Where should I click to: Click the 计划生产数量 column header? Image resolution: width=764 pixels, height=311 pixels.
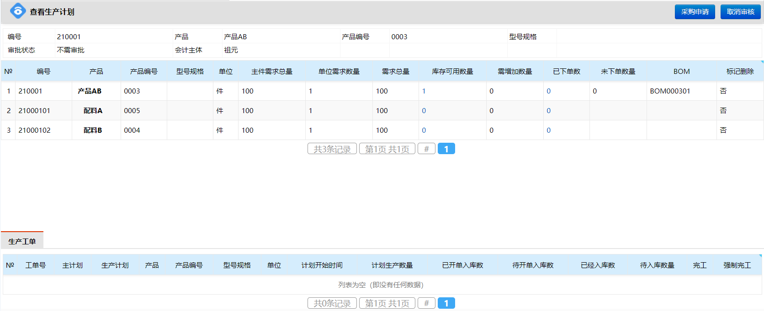tap(392, 265)
